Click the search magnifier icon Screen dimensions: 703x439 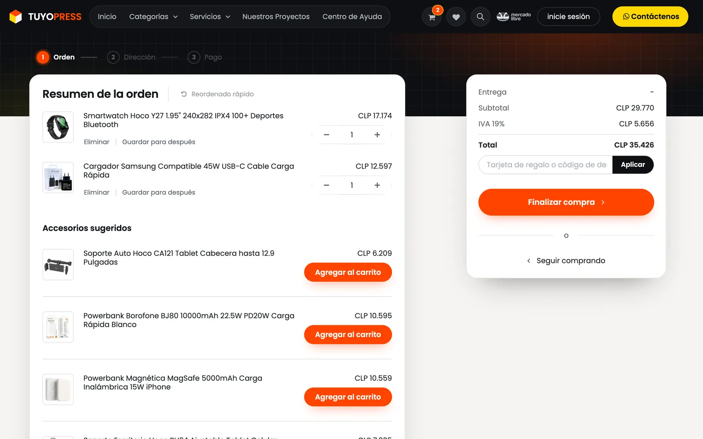point(480,17)
